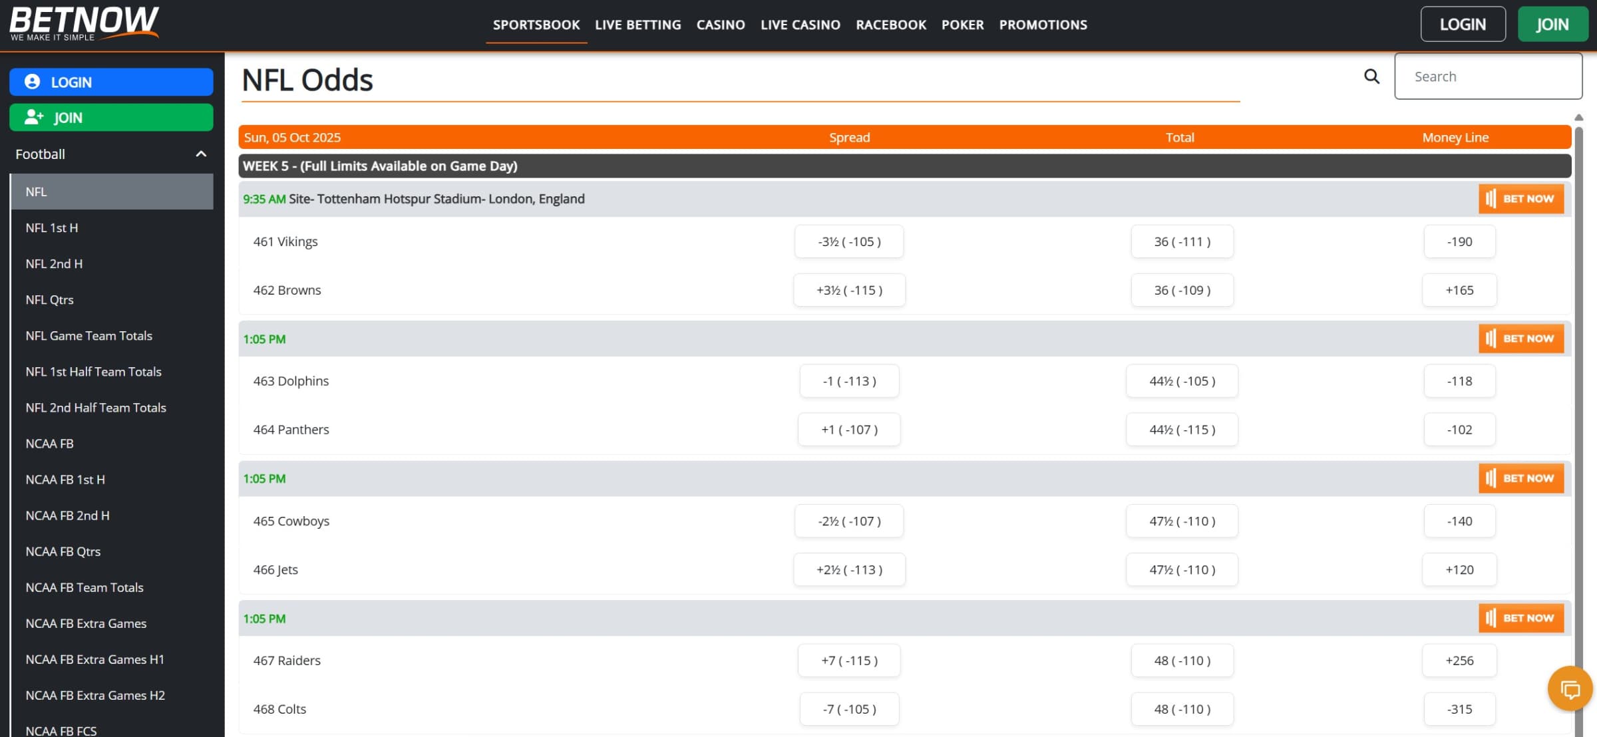Click the BetNow logo
This screenshot has width=1597, height=737.
click(85, 24)
